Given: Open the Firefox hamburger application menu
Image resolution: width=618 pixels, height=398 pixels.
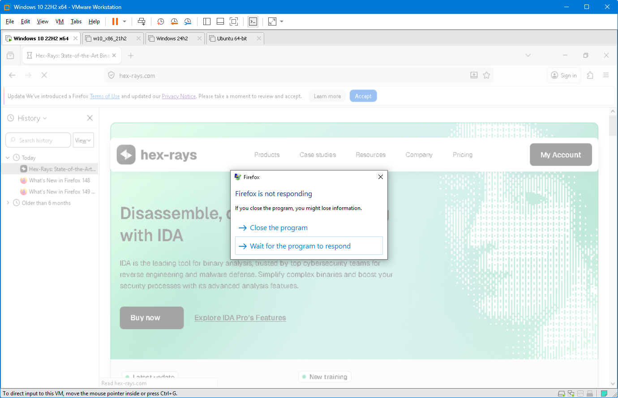Looking at the screenshot, I should click(606, 75).
